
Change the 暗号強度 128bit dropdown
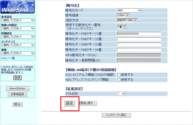(x=123, y=15)
